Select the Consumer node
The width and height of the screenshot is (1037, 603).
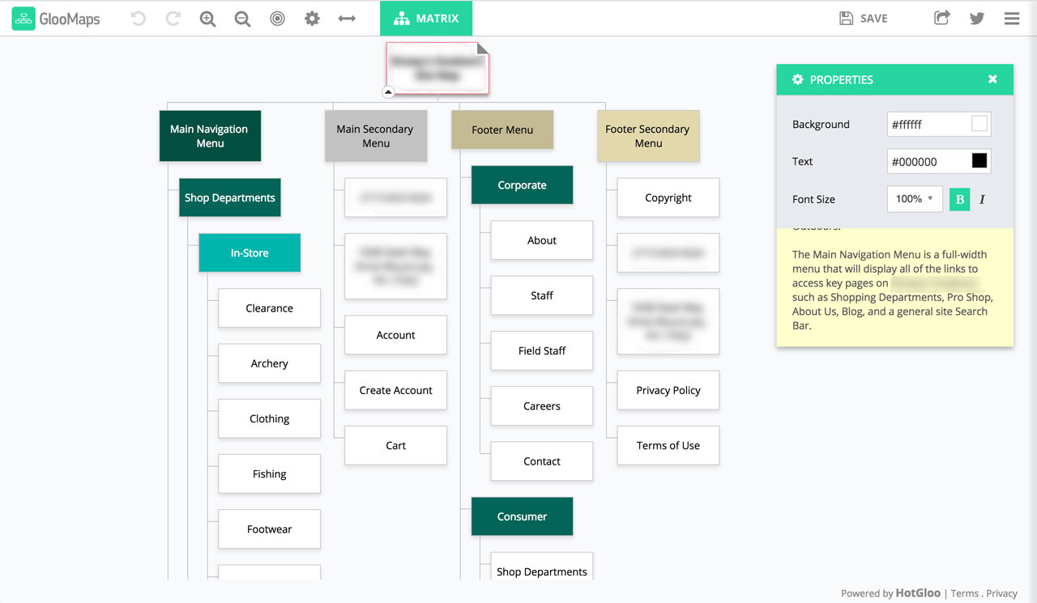[522, 516]
